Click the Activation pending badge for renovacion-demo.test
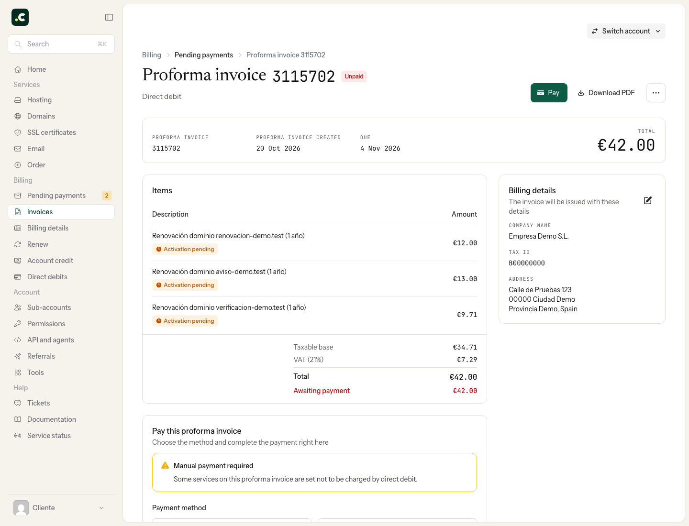Image resolution: width=689 pixels, height=526 pixels. (x=185, y=249)
